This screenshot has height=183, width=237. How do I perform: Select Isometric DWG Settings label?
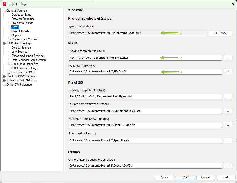click(21, 80)
